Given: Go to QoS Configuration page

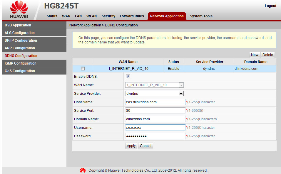Looking at the screenshot, I should 34,71.
